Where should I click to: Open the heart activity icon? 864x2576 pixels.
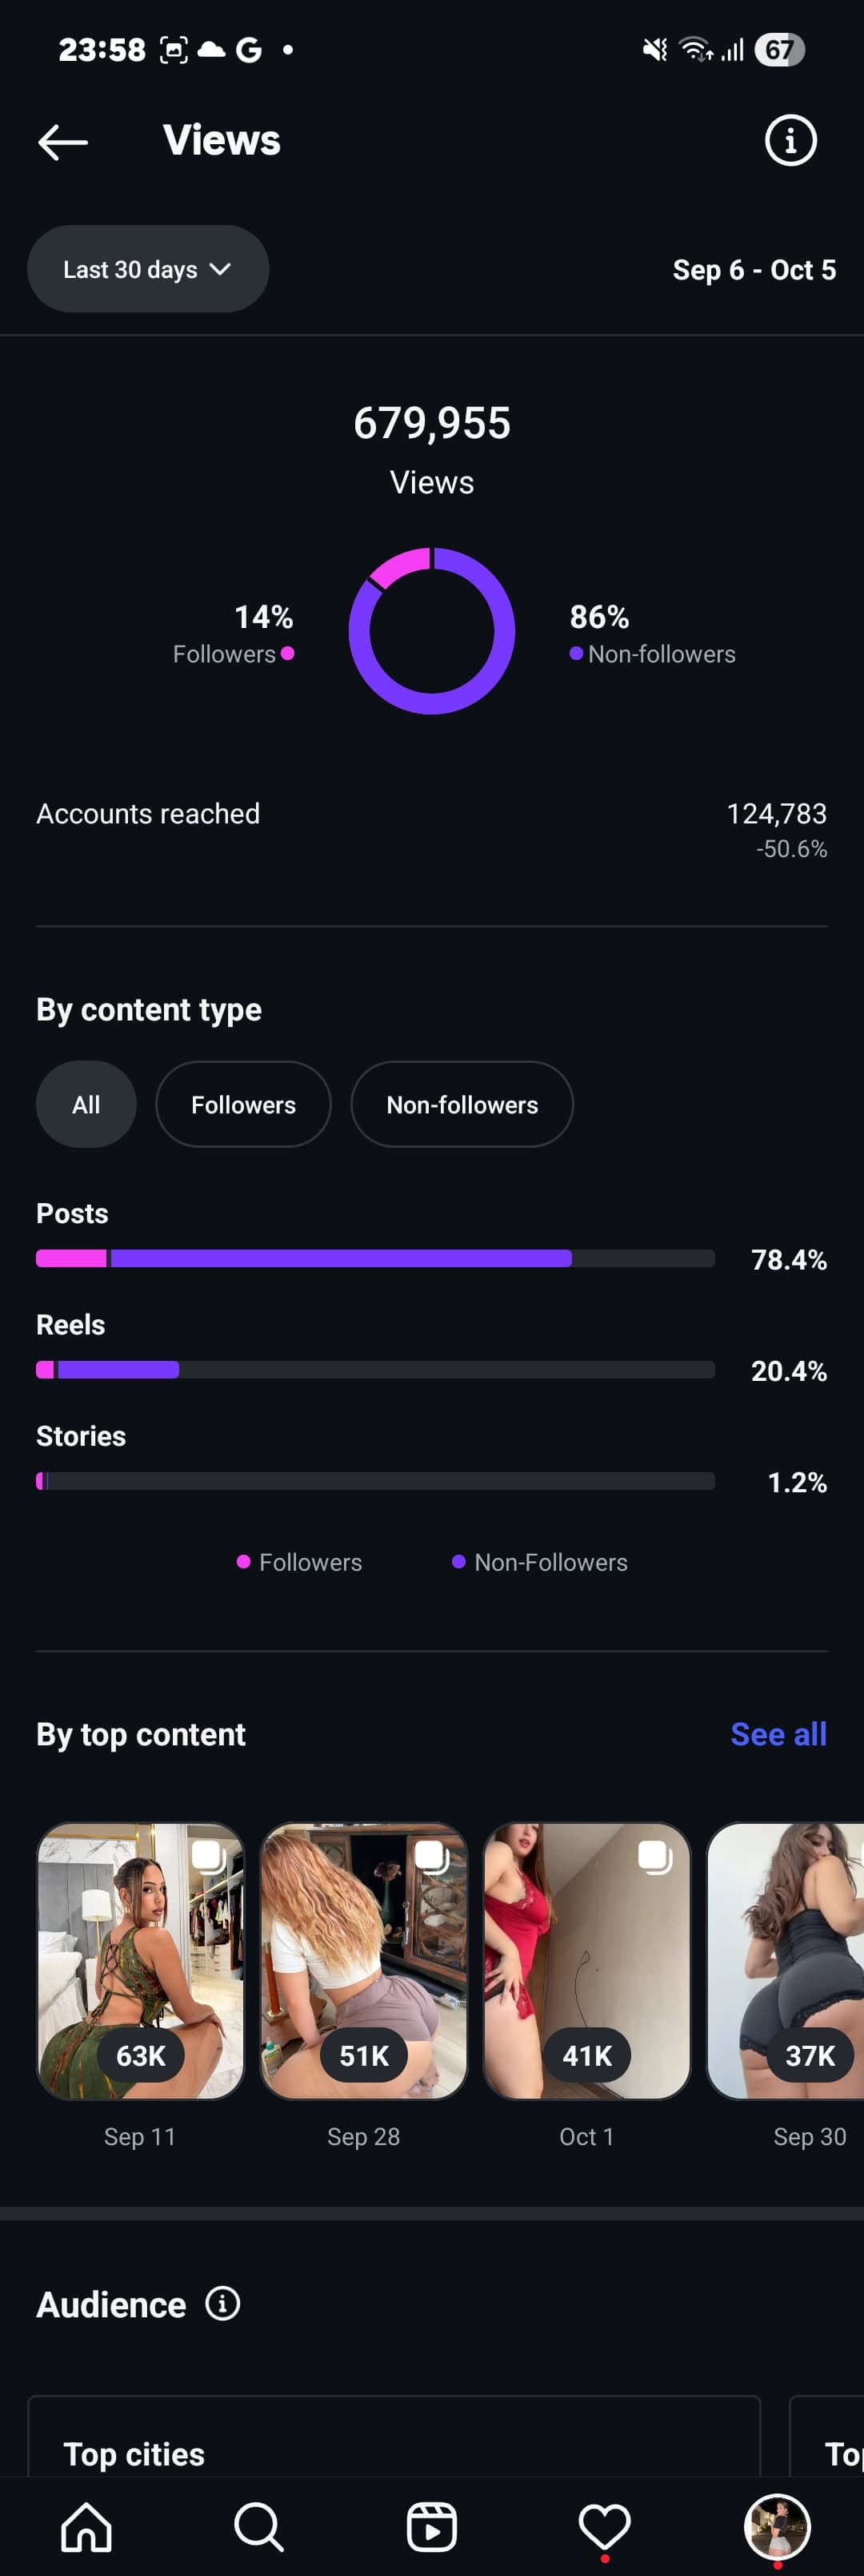click(x=604, y=2526)
